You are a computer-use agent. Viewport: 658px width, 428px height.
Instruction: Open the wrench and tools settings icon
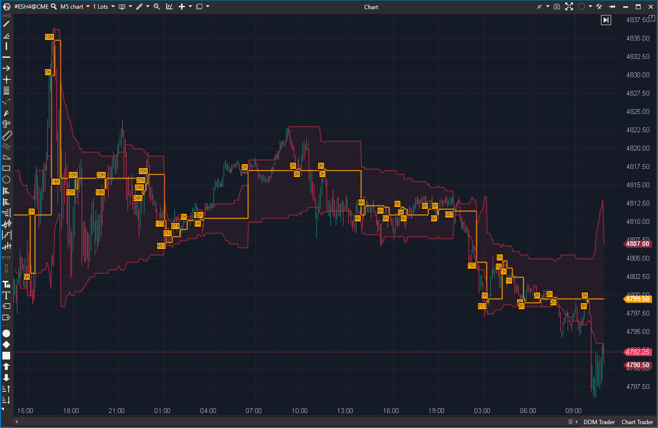[600, 7]
